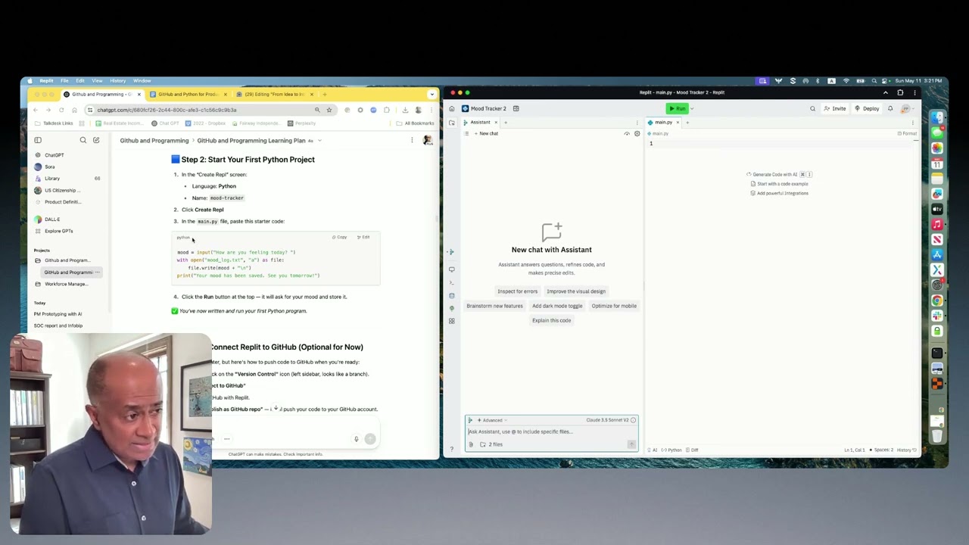Image resolution: width=969 pixels, height=545 pixels.
Task: Select Optimize for mobile suggestion
Action: click(614, 306)
